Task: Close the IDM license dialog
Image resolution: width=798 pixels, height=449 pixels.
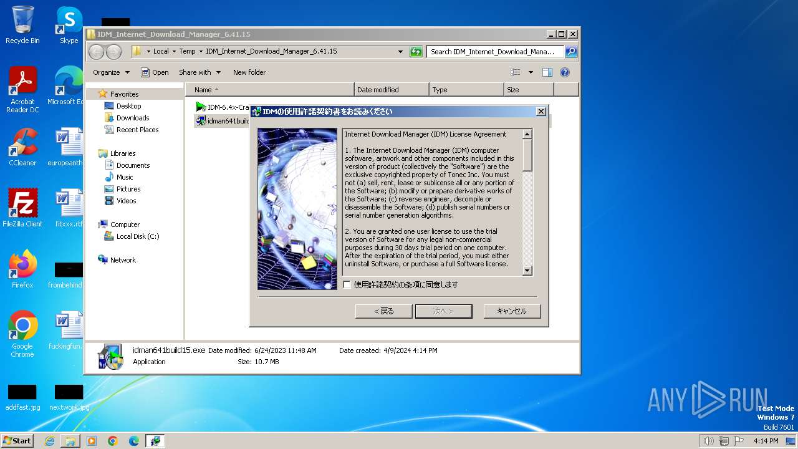Action: click(541, 112)
